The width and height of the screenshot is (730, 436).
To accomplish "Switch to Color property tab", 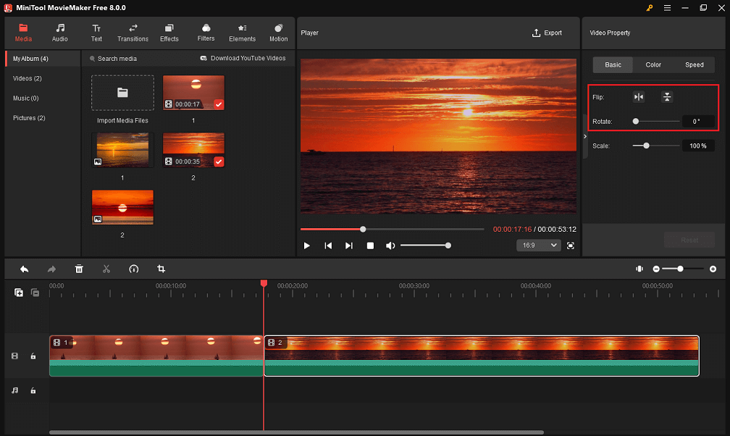I will [x=653, y=64].
